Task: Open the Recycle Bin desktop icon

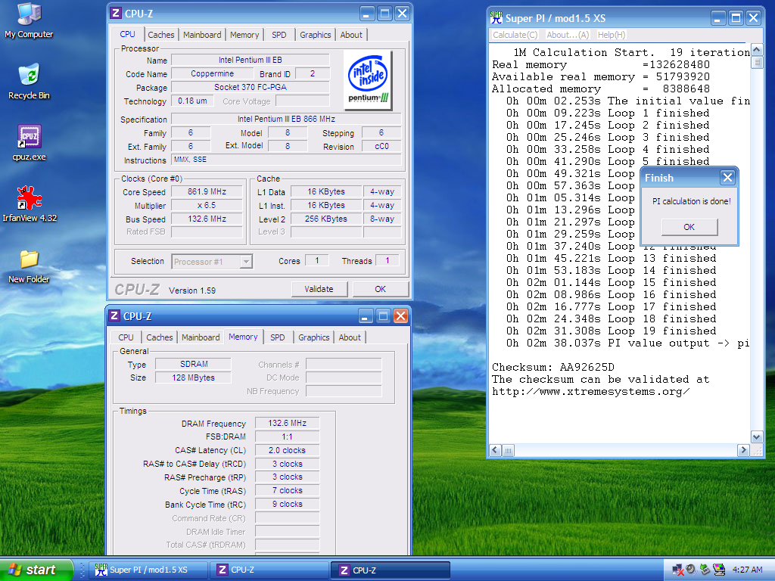Action: coord(30,82)
